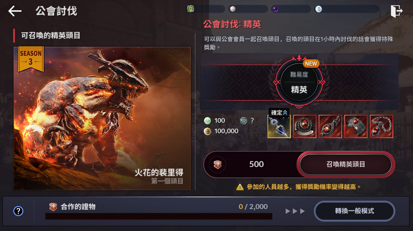Click the 確定 expand arrow label
This screenshot has height=231, width=413.
[x=279, y=113]
